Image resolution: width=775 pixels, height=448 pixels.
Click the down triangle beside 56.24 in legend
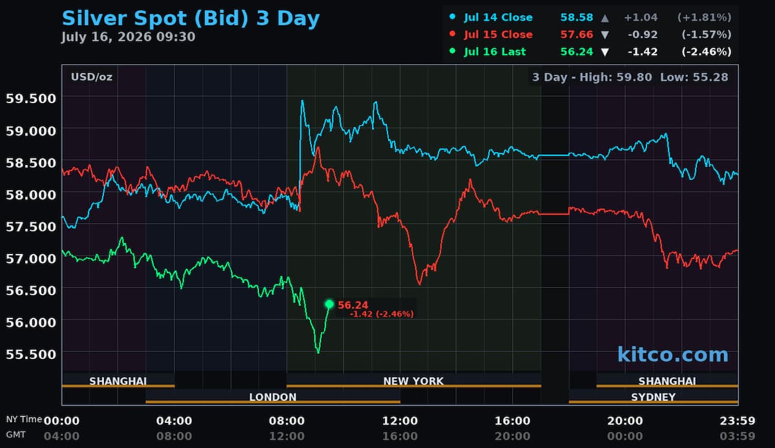click(604, 52)
